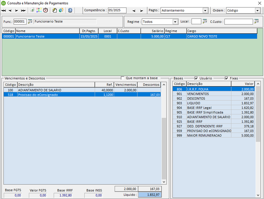Open lookup icon next to C.Custo field
Screen dimensions: 264x199
tap(257, 21)
